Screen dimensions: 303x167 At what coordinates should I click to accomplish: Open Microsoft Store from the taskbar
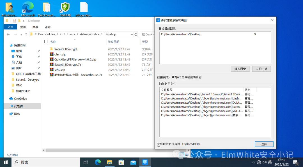click(x=121, y=162)
